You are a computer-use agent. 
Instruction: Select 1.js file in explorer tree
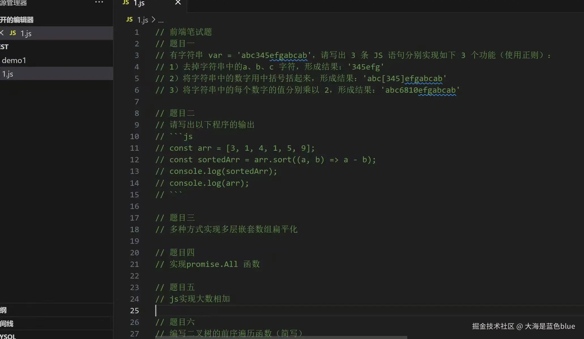8,74
